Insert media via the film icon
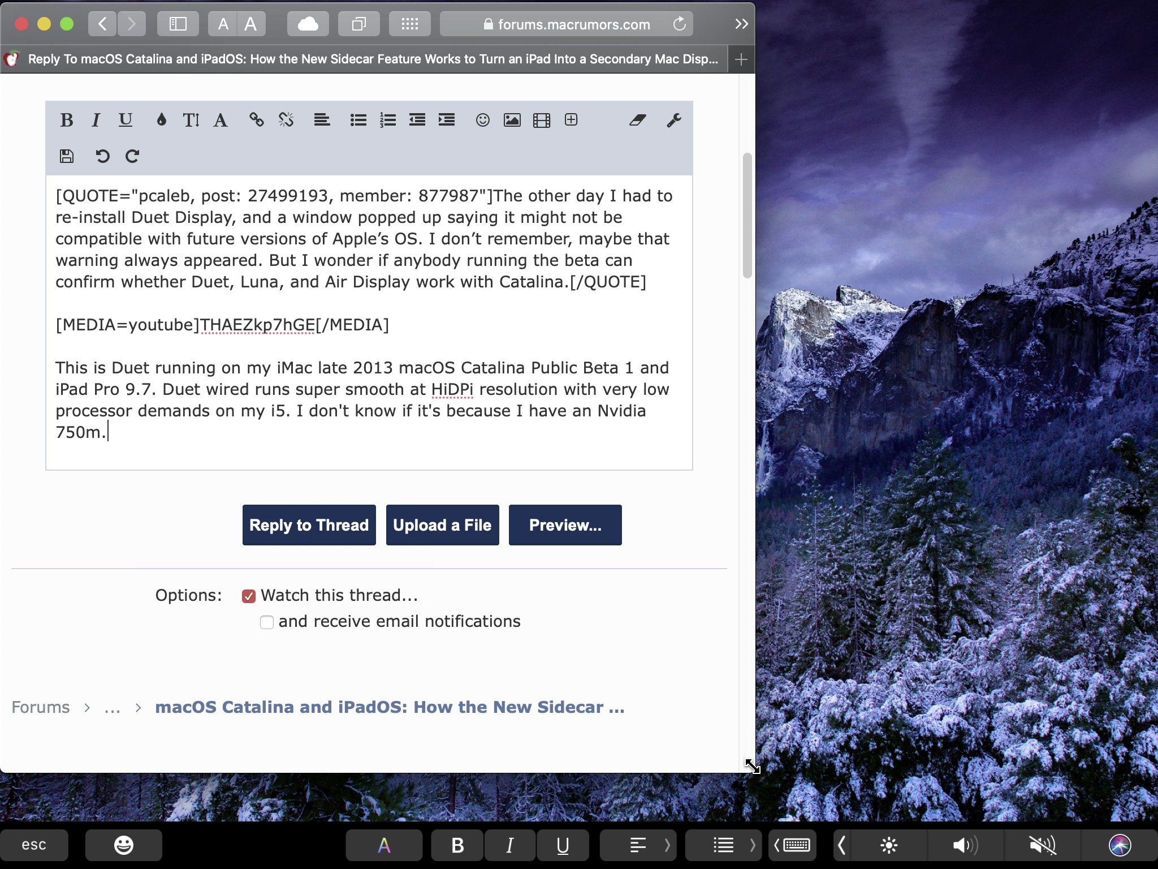The image size is (1158, 869). point(542,120)
